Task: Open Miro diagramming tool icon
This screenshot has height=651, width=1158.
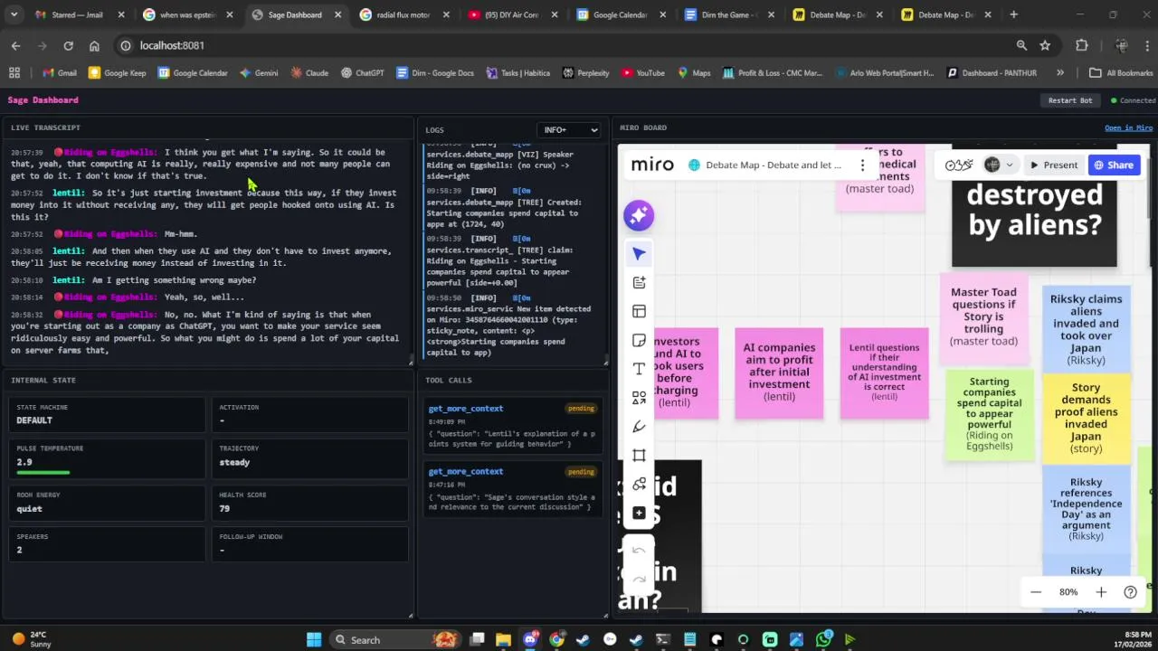Action: pyautogui.click(x=639, y=484)
